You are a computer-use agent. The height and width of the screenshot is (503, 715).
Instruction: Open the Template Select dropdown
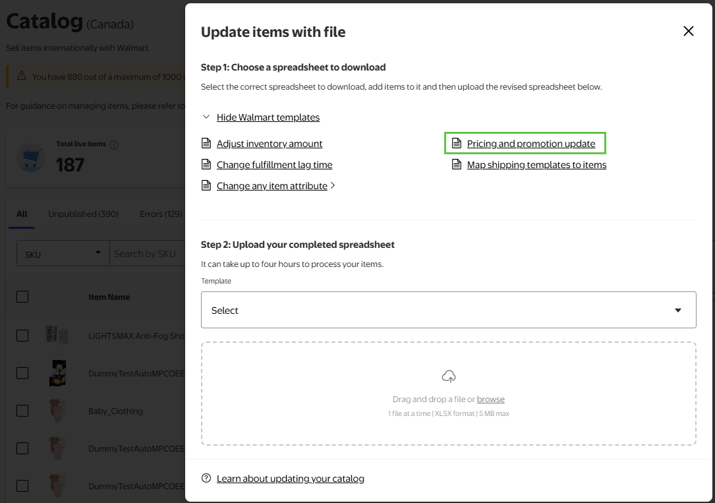click(448, 310)
